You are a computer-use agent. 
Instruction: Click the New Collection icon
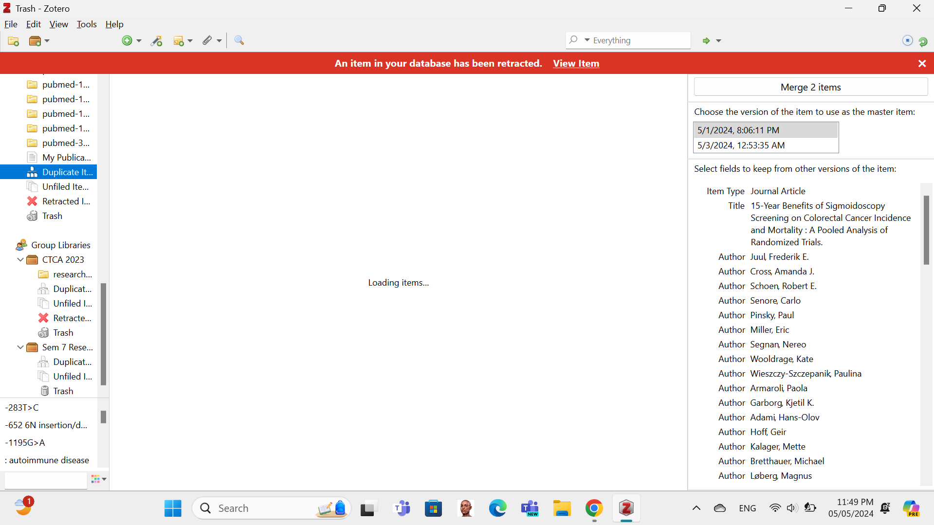[13, 41]
